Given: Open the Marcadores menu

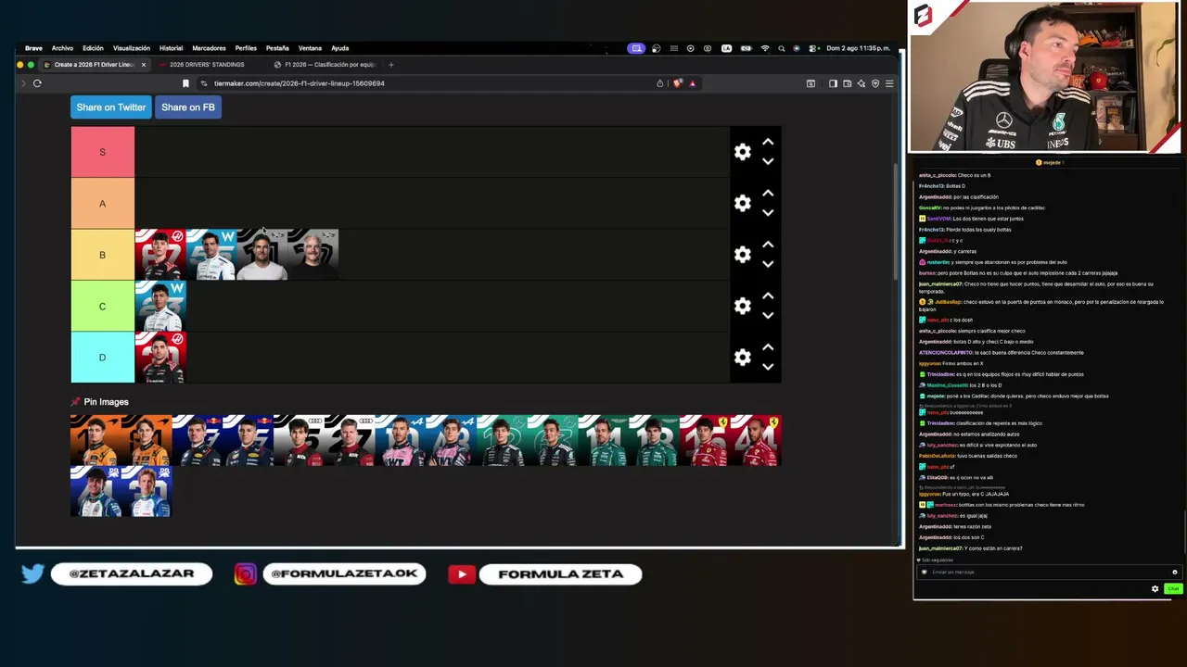Looking at the screenshot, I should (x=209, y=48).
